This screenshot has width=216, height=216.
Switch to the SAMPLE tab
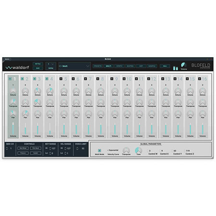point(152,66)
